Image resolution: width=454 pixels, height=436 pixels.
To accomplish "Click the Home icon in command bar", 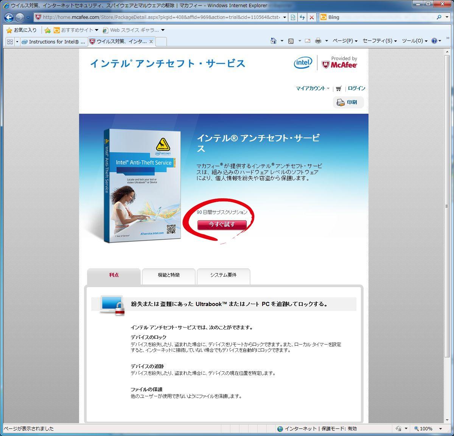I will [274, 41].
